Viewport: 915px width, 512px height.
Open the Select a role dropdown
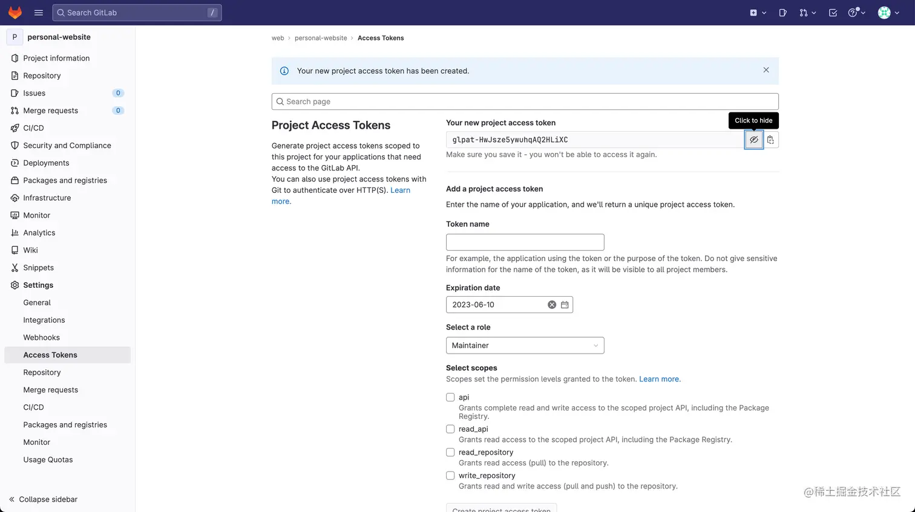pyautogui.click(x=525, y=345)
